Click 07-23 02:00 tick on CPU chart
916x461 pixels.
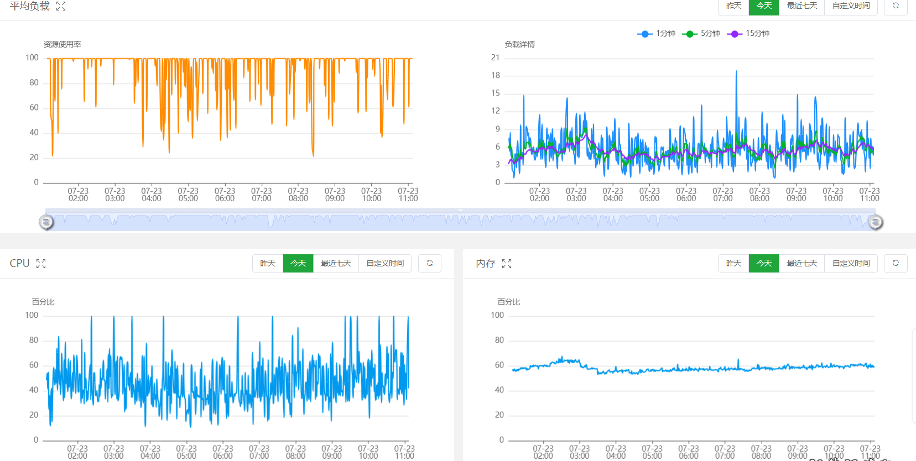click(77, 452)
